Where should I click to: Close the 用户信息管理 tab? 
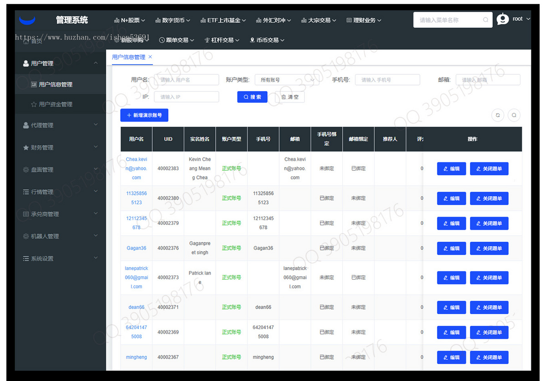[x=150, y=57]
